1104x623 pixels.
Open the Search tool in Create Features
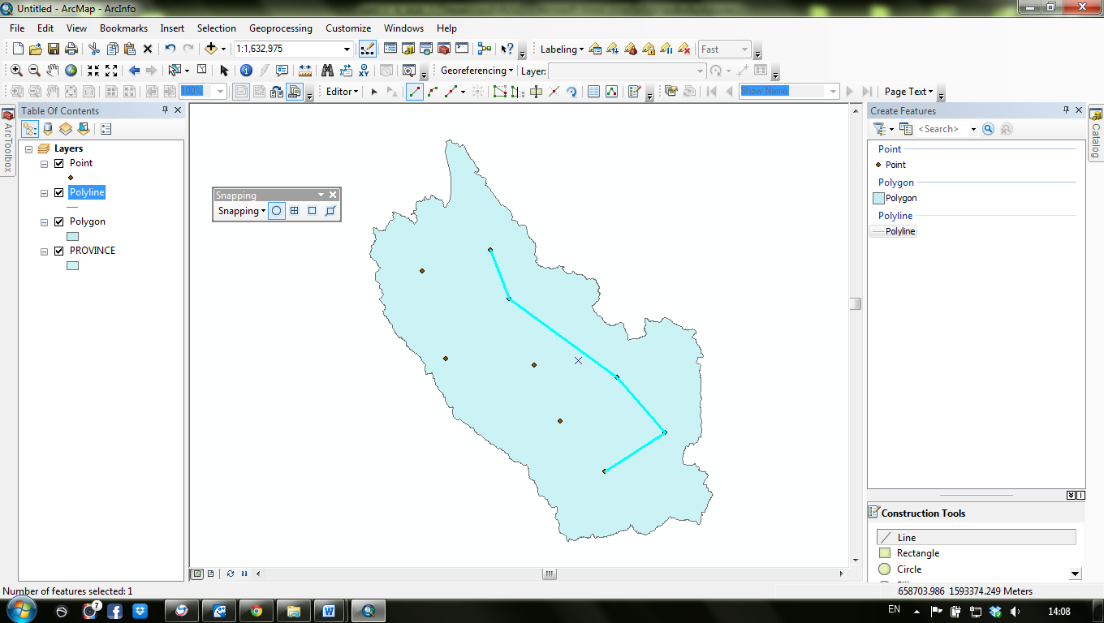tap(988, 129)
